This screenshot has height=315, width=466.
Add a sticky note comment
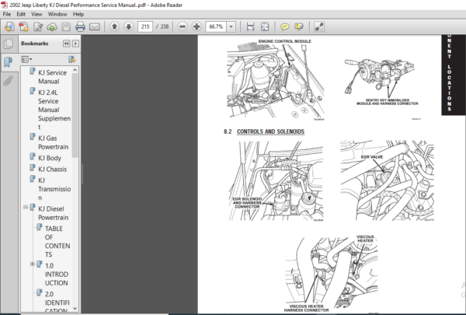[285, 26]
